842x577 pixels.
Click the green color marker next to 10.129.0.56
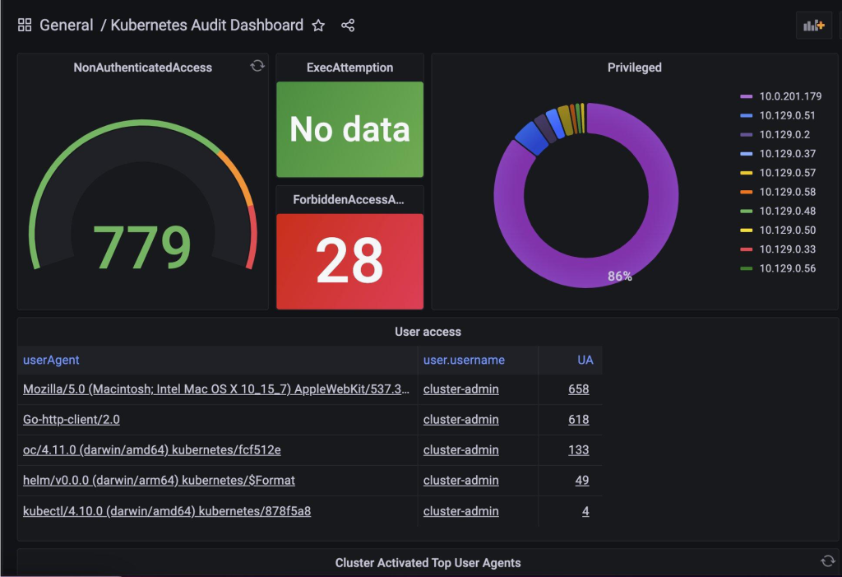(747, 268)
